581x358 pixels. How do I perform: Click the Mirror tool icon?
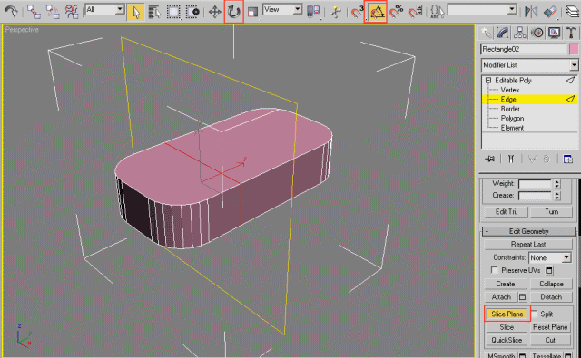point(531,12)
